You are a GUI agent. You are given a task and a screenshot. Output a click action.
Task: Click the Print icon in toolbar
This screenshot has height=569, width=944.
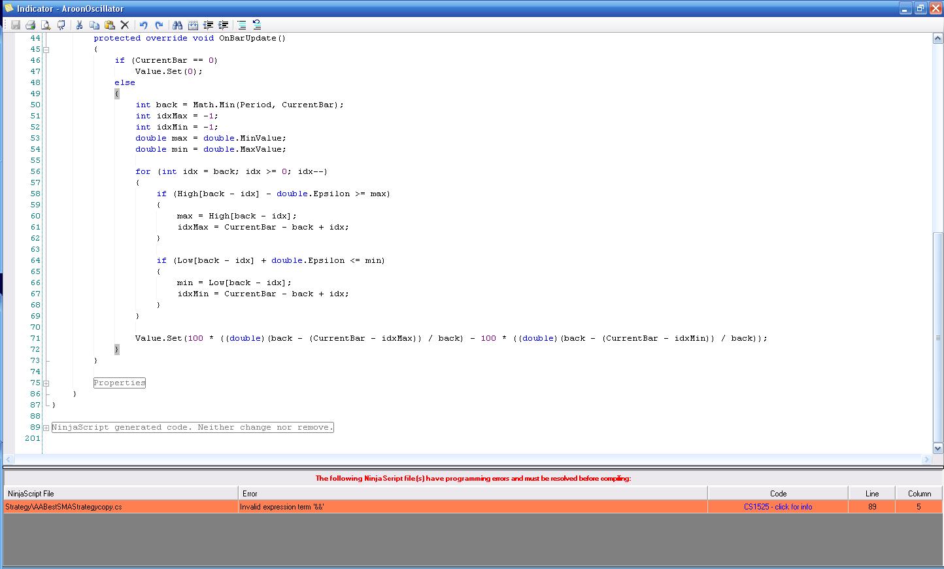pos(30,25)
